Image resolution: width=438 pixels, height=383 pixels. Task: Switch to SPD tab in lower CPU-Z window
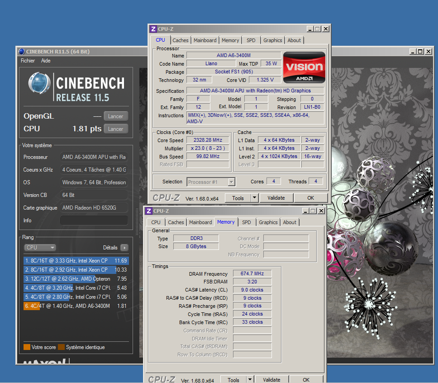(x=246, y=222)
